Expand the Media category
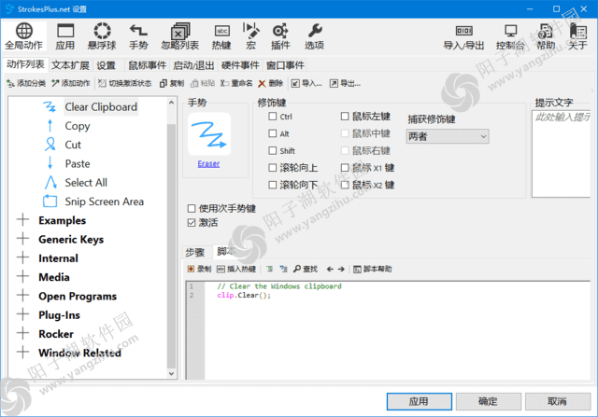Screen dimensions: 598x417 pyautogui.click(x=22, y=276)
